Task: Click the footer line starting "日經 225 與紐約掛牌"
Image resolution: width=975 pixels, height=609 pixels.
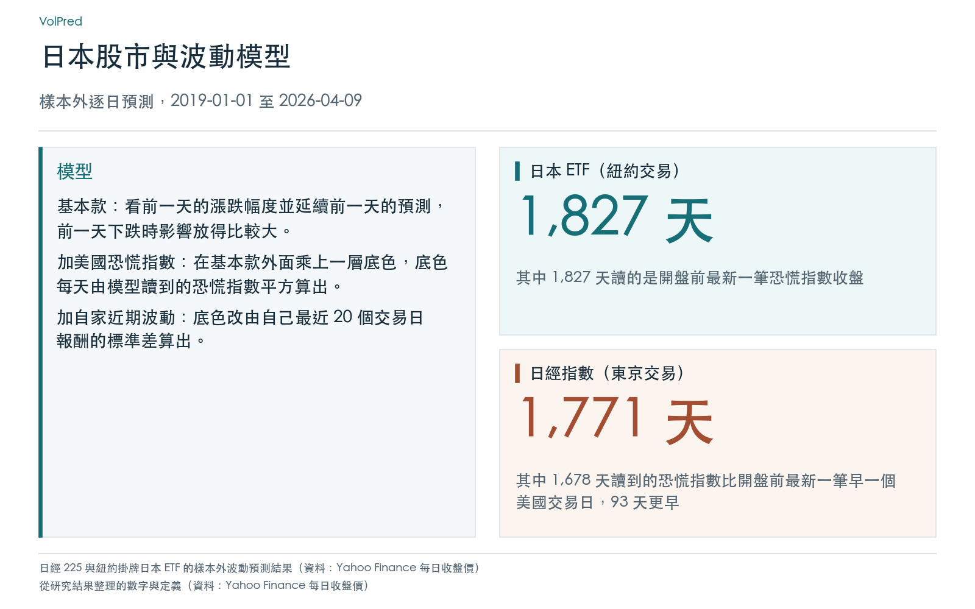Action: 260,568
